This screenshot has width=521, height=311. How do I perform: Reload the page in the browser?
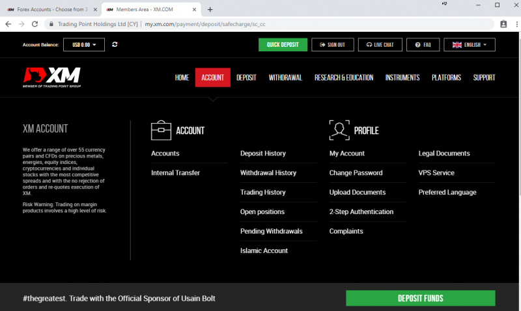[x=35, y=24]
